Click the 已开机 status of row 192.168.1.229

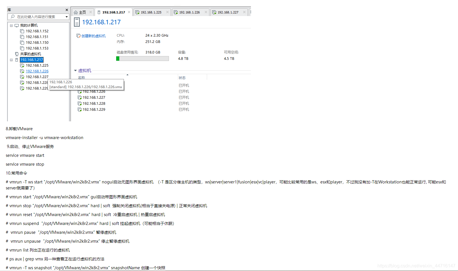point(184,110)
